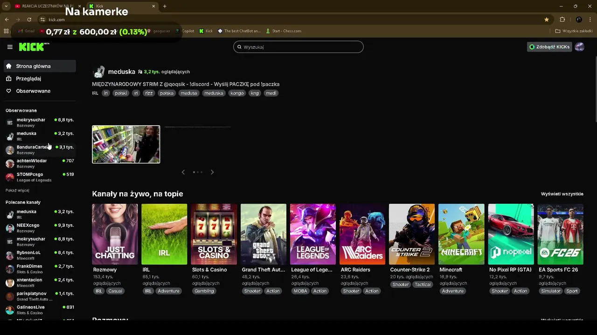Click the rizz tag under stream title
The height and width of the screenshot is (335, 597).
[149, 93]
